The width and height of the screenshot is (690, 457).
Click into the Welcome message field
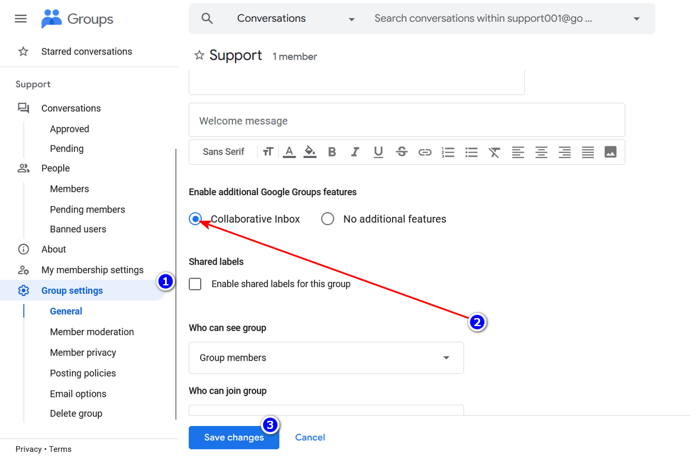[407, 121]
